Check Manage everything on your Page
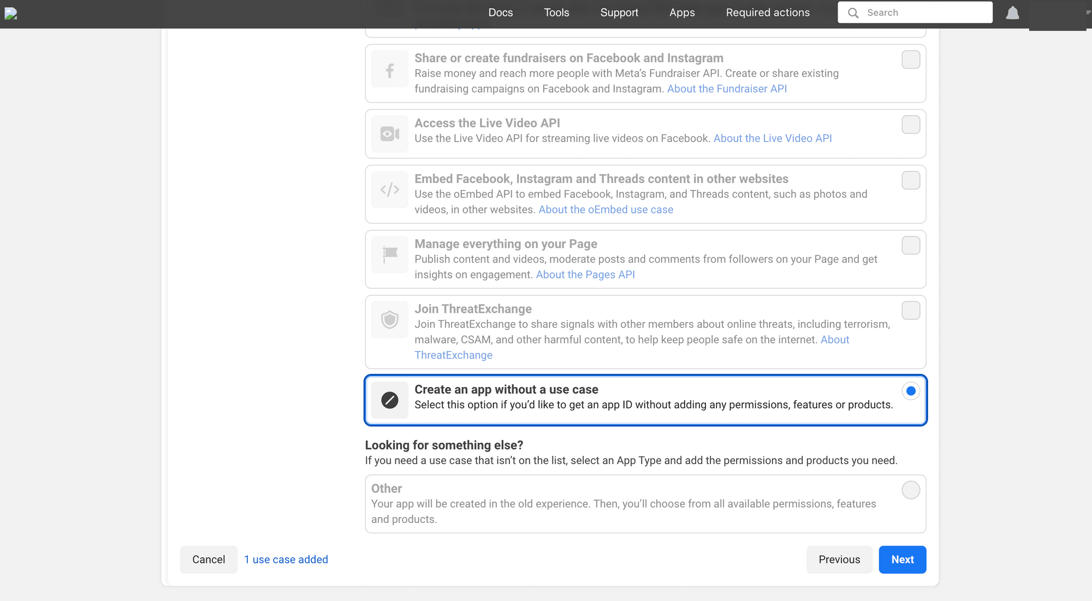The width and height of the screenshot is (1092, 601). click(x=910, y=245)
